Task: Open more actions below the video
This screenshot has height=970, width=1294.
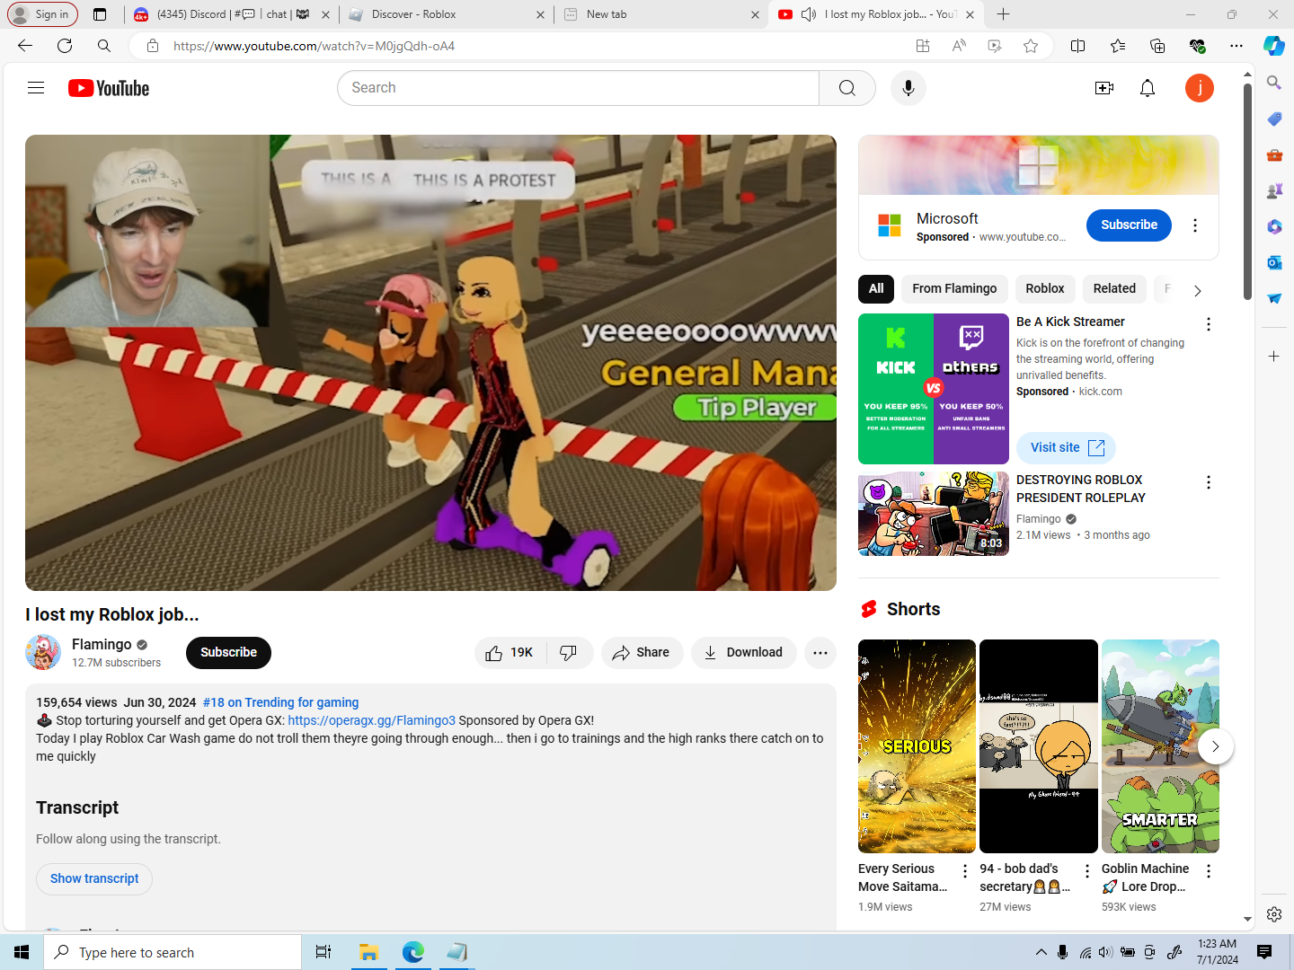Action: coord(820,653)
